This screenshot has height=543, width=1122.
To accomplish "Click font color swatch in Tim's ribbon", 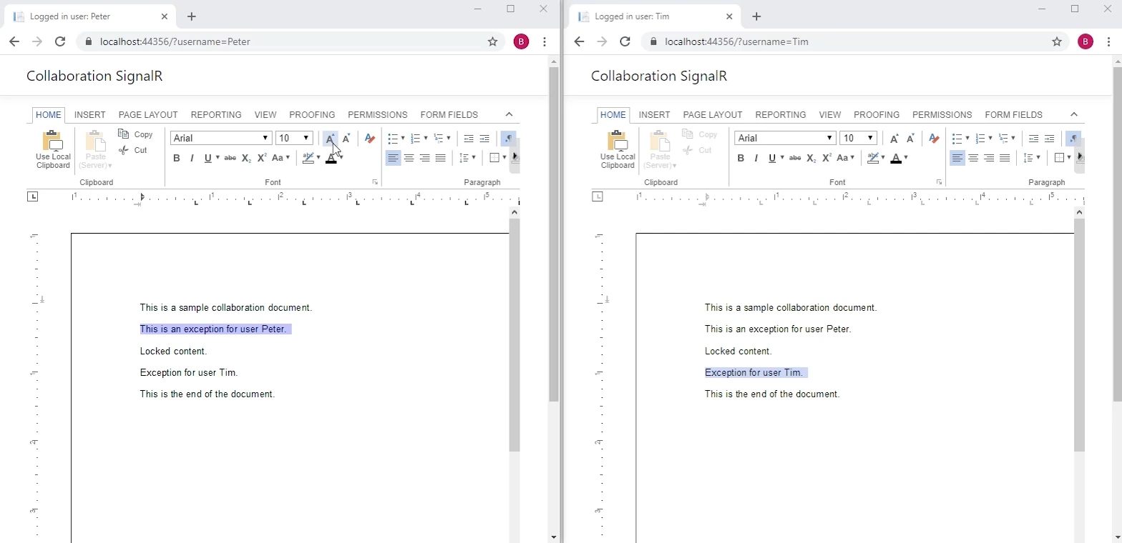I will coord(896,158).
